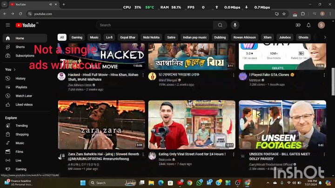The width and height of the screenshot is (335, 188).
Task: Expand the You section chevron
Action: [x=15, y=70]
